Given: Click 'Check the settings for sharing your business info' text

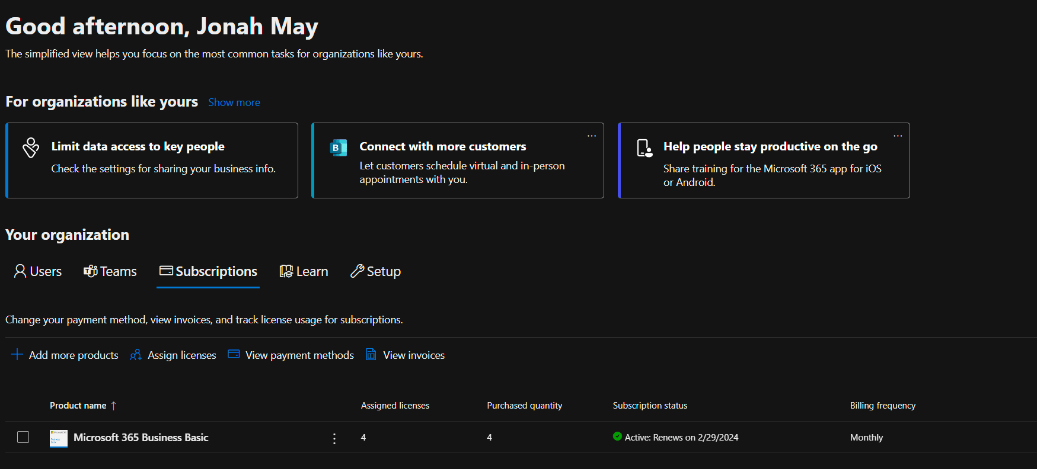Looking at the screenshot, I should coord(164,169).
